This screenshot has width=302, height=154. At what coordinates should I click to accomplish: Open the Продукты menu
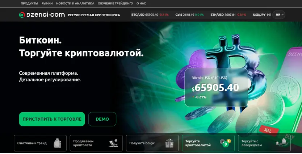pos(29,3)
